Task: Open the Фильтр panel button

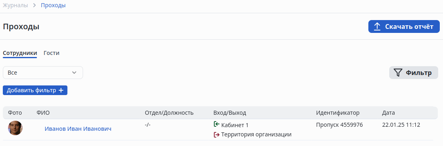Action: point(414,73)
